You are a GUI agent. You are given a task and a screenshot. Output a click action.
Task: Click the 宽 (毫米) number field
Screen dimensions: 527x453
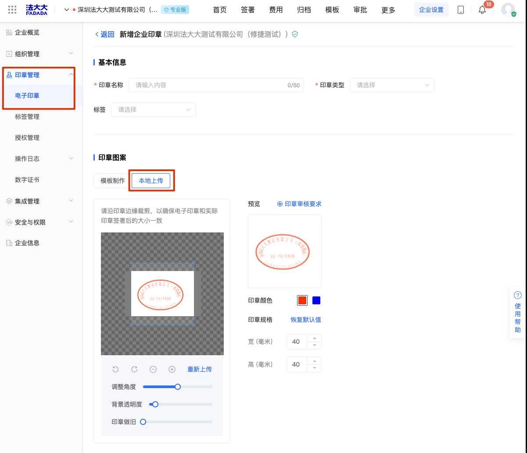click(298, 342)
